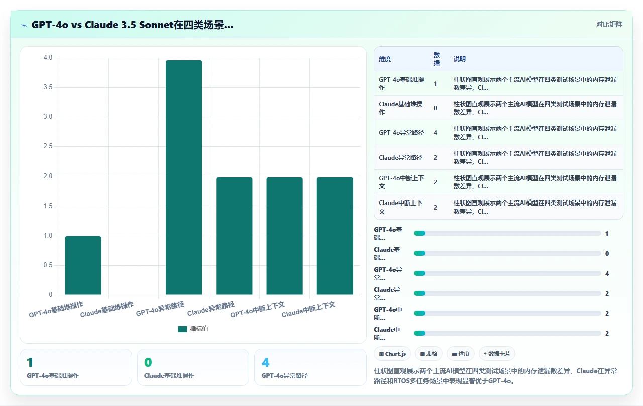Click the Claude异常... progress bar
Image resolution: width=643 pixels, height=406 pixels.
coord(507,293)
